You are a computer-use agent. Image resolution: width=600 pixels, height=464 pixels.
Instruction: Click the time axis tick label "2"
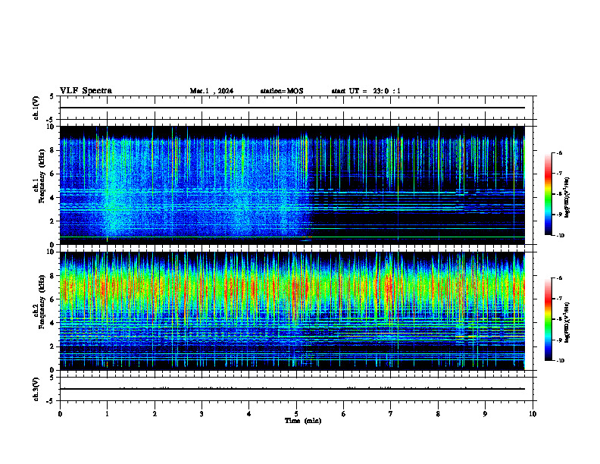(155, 414)
